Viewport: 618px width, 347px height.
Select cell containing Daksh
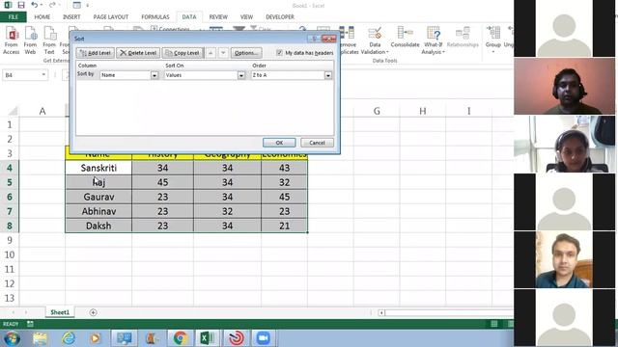[98, 226]
